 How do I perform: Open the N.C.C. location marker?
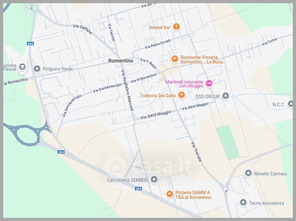[x=291, y=104]
